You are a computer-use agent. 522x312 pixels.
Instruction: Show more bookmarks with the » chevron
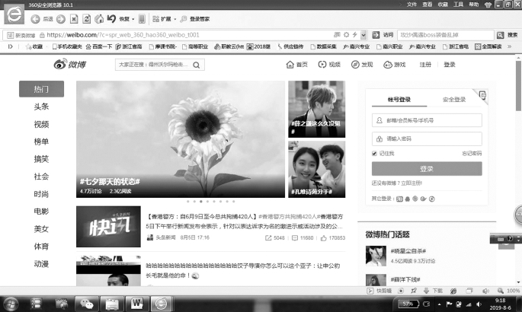point(509,46)
